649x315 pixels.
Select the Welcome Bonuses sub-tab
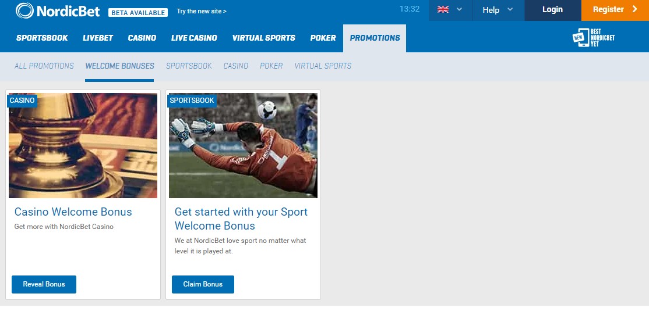click(x=119, y=66)
